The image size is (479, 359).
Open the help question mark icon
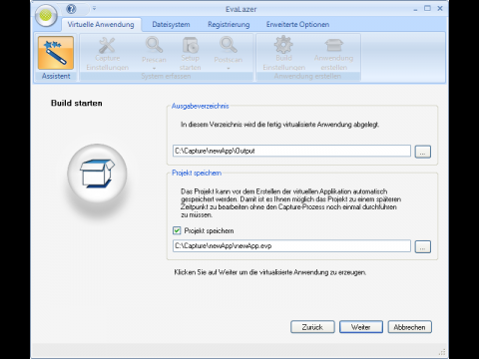(x=71, y=9)
